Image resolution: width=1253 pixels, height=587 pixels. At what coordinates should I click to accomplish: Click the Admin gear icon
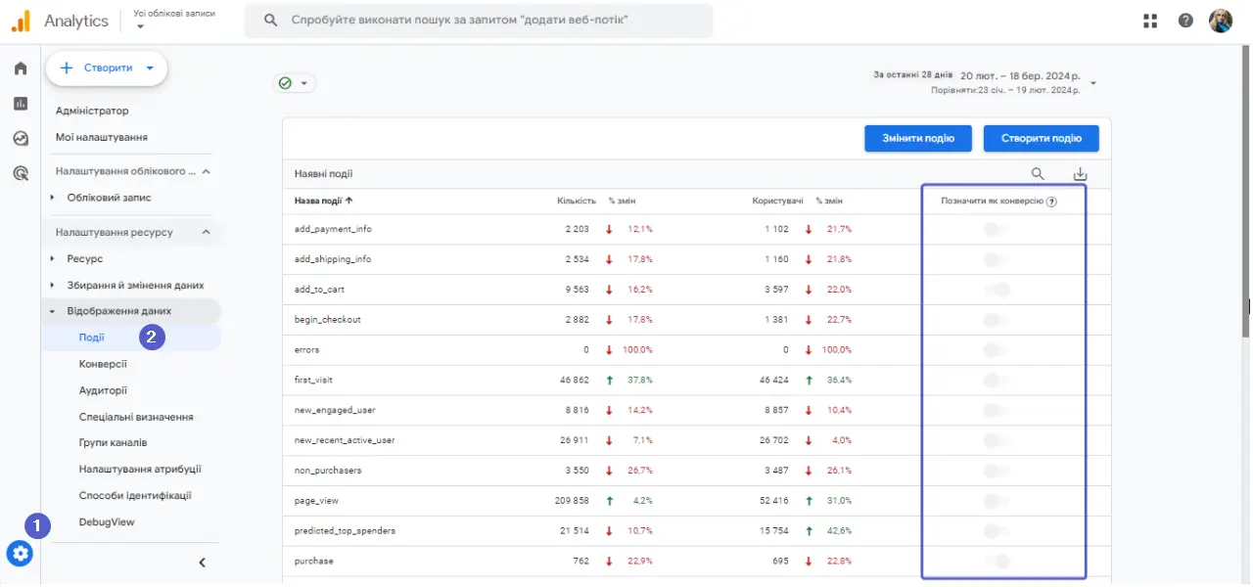[x=20, y=554]
